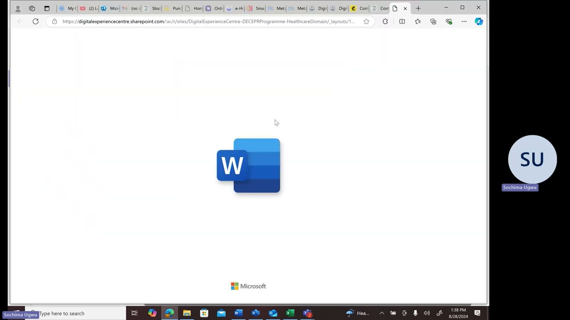Open Word from the taskbar
This screenshot has height=320, width=570.
(238, 313)
